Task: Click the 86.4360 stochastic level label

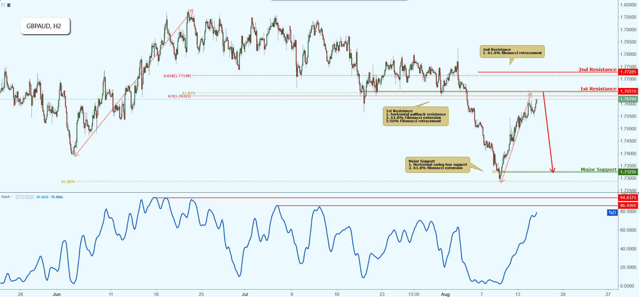Action: 628,206
